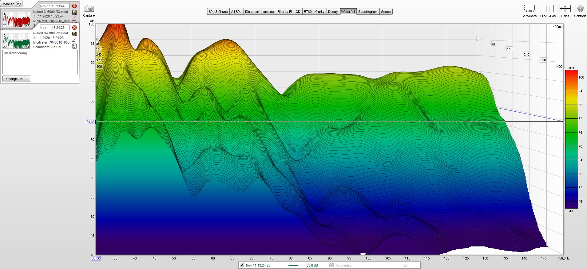
Task: Click the right-side 320 time axis label
Action: tap(543, 60)
